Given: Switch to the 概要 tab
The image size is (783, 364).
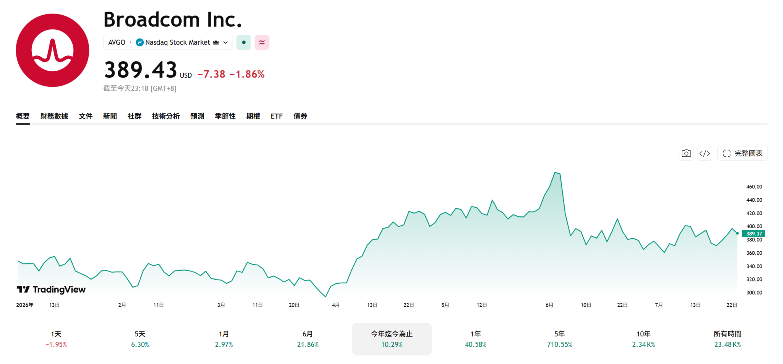Looking at the screenshot, I should point(23,116).
